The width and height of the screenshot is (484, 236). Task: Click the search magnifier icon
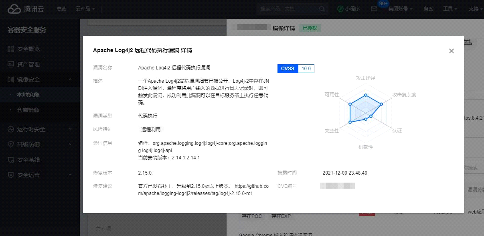[x=322, y=9]
